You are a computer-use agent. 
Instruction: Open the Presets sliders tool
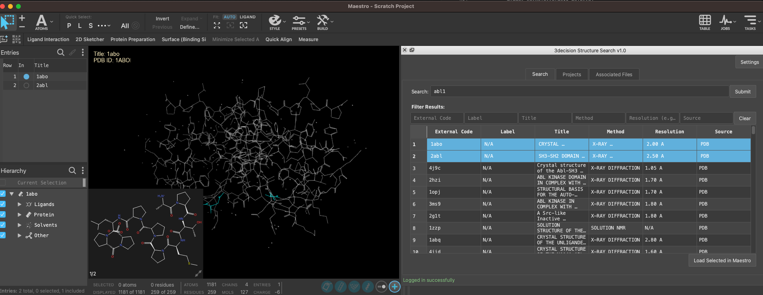pyautogui.click(x=299, y=22)
